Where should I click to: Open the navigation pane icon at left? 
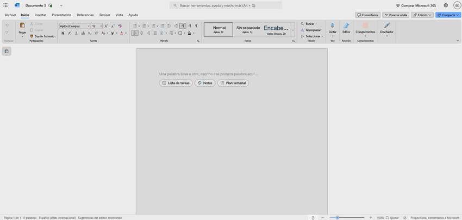[x=7, y=51]
